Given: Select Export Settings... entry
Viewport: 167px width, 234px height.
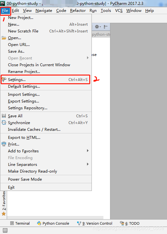Looking at the screenshot, I should point(46,101).
